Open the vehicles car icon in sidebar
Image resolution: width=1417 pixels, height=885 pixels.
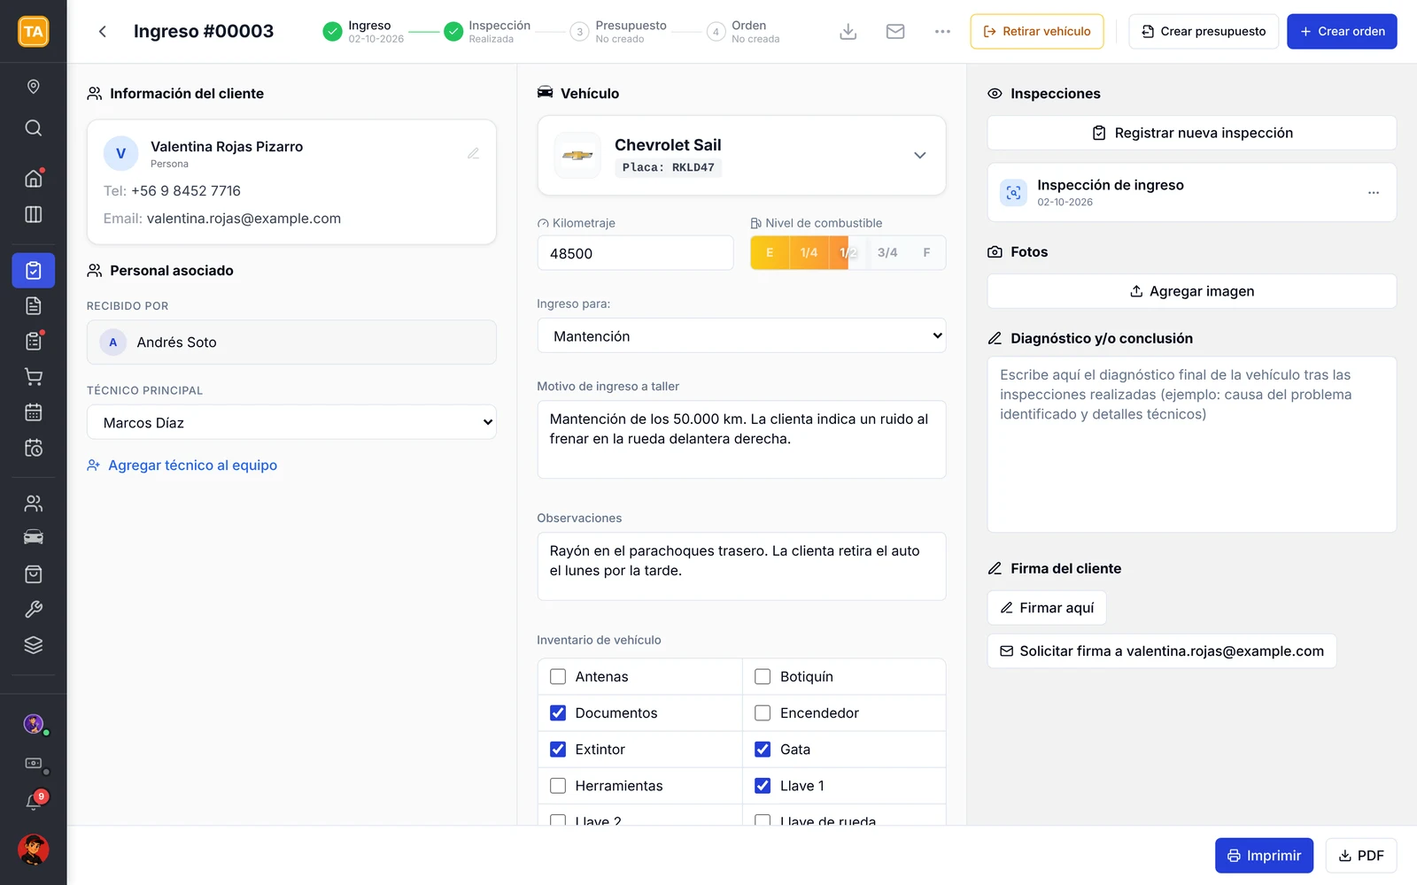pyautogui.click(x=34, y=538)
